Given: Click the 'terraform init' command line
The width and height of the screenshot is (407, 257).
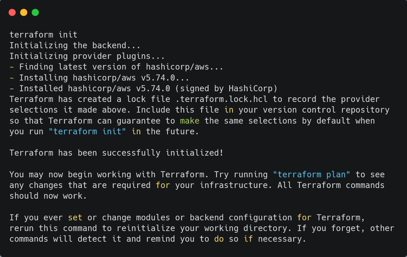Looking at the screenshot, I should (44, 35).
